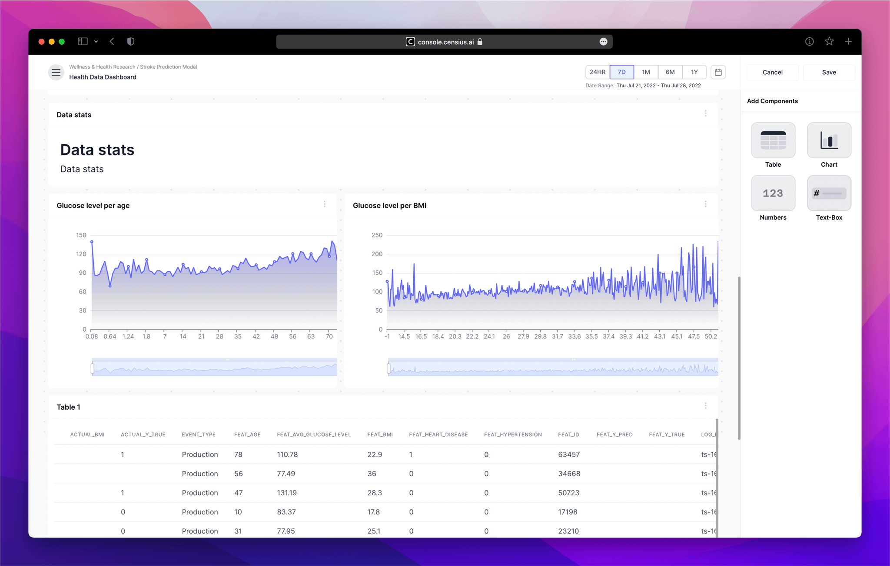Open Glucose level per age options menu
Image resolution: width=890 pixels, height=566 pixels.
[x=325, y=204]
